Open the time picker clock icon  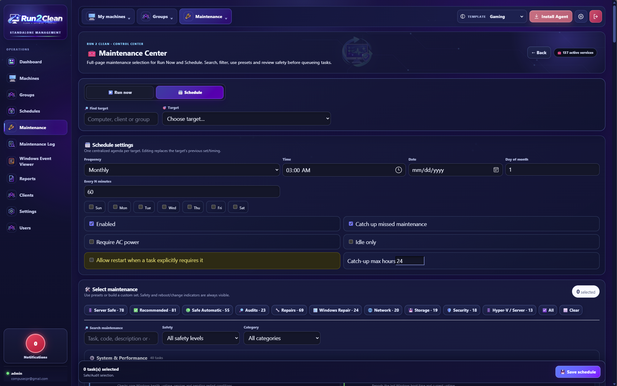(398, 170)
